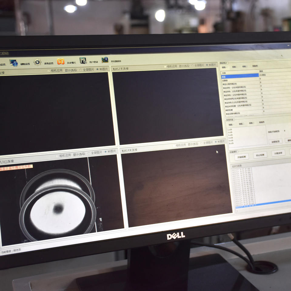
Task: Switch to fourth camera tab in type list panel
Action: click(x=262, y=122)
